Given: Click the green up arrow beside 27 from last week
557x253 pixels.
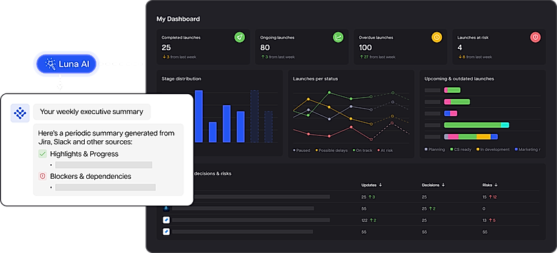Looking at the screenshot, I should click(x=362, y=56).
